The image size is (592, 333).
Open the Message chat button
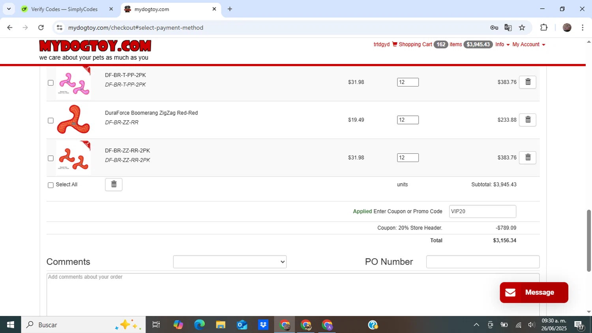534,292
